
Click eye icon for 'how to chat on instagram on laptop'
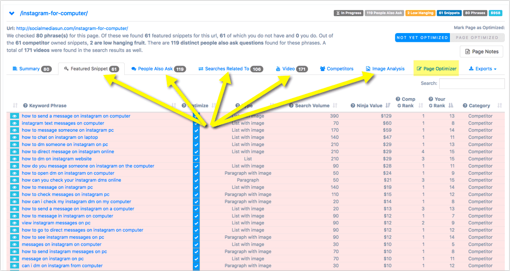click(x=15, y=137)
